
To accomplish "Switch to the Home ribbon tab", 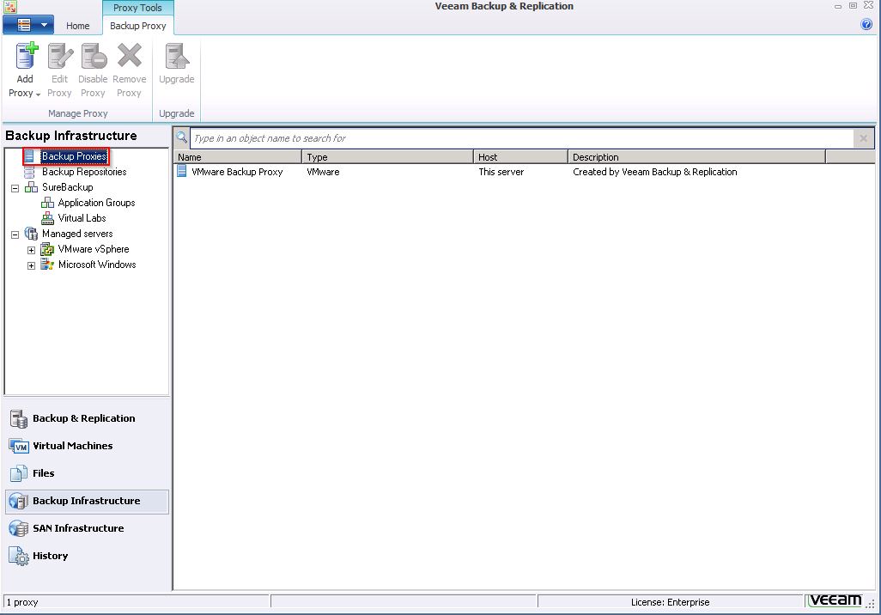I will (x=78, y=26).
